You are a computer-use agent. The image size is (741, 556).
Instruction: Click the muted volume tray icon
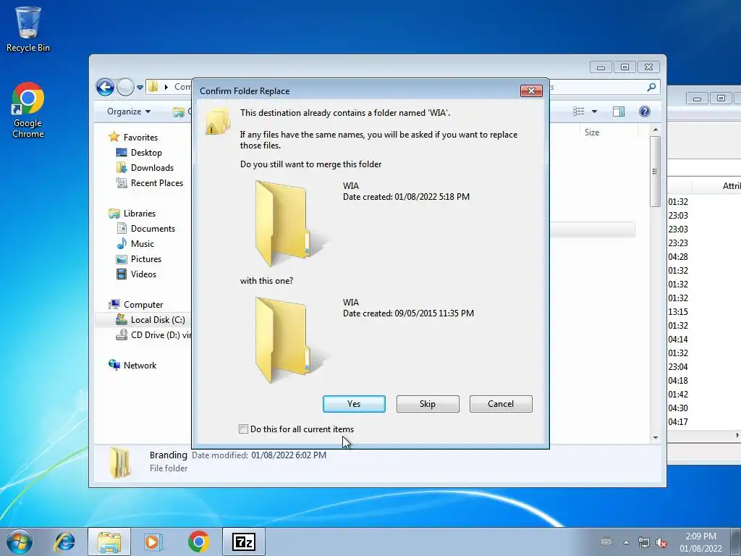(x=661, y=542)
